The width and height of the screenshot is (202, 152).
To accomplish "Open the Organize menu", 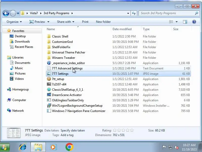I will pyautogui.click(x=14, y=22).
